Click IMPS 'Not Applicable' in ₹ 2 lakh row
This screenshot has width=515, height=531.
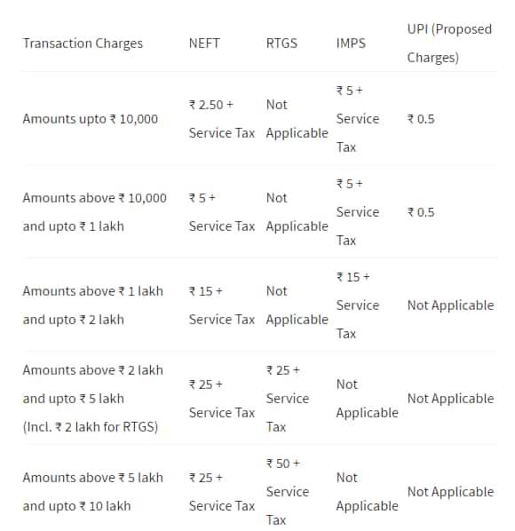click(x=367, y=399)
